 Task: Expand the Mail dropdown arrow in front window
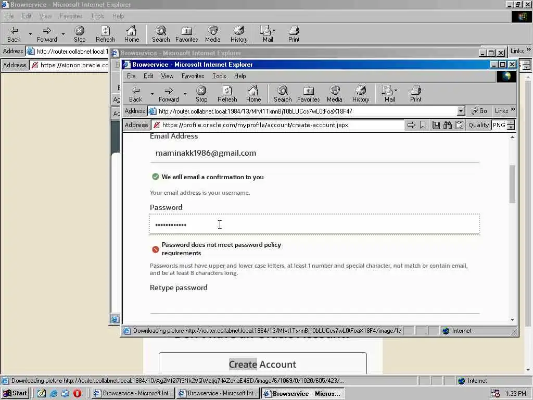(x=396, y=91)
